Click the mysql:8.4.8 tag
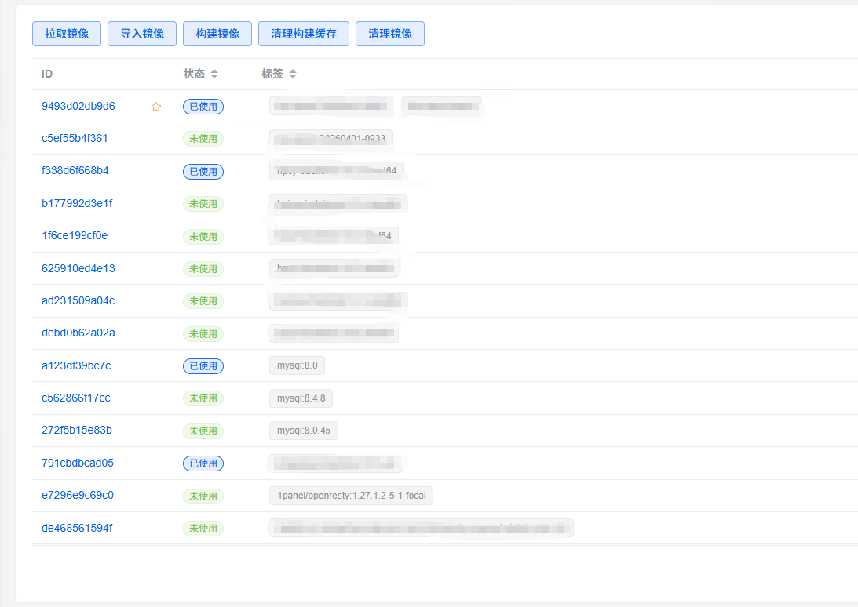 click(x=301, y=398)
